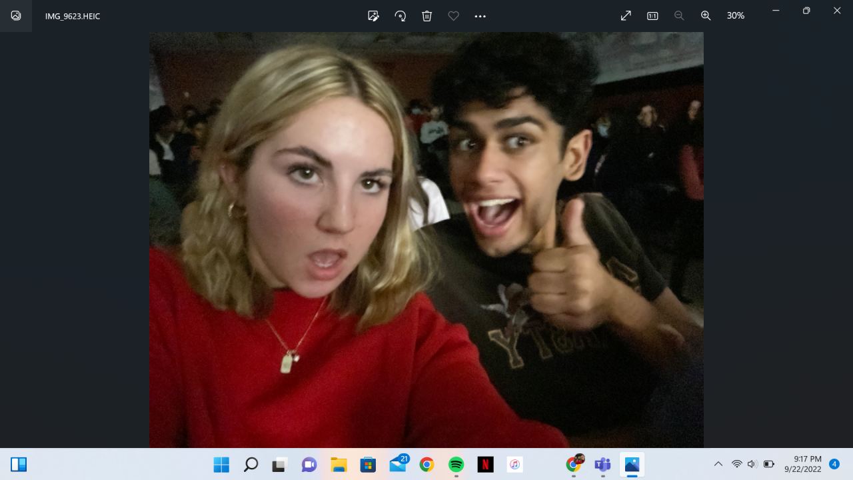Launch File Explorer from the taskbar

[x=339, y=465]
